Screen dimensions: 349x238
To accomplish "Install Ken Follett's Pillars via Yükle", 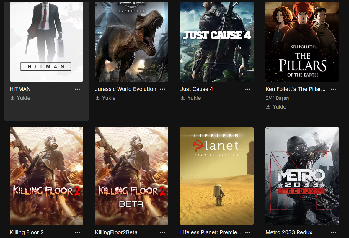I will [x=276, y=107].
